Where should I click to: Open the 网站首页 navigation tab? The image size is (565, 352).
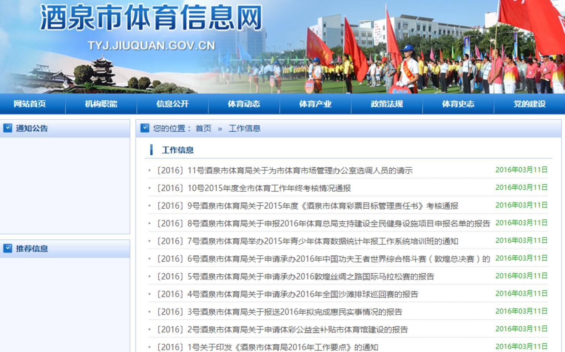tap(30, 104)
